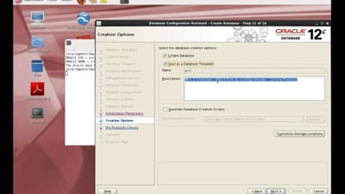
Task: Click inside the Description text area
Action: 254,88
